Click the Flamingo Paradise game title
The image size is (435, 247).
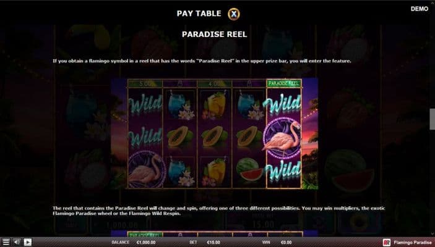pyautogui.click(x=413, y=243)
